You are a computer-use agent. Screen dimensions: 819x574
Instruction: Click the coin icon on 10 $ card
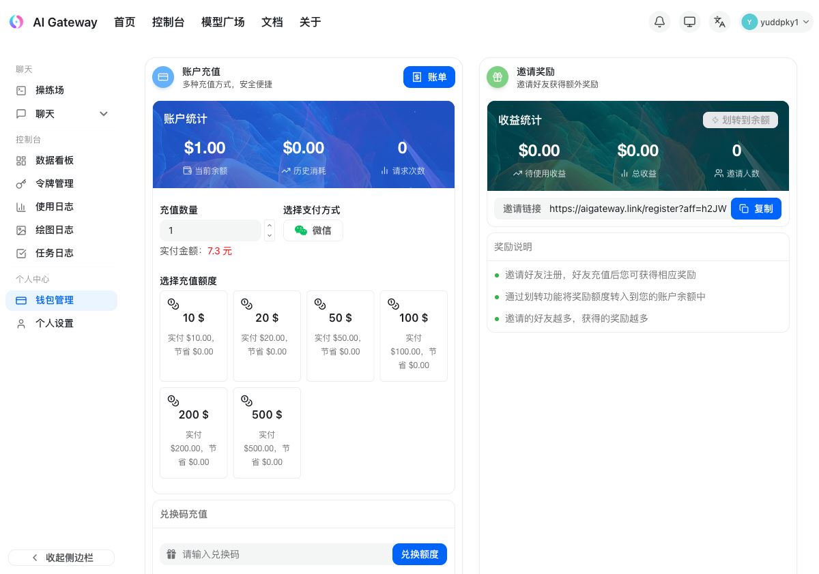173,303
